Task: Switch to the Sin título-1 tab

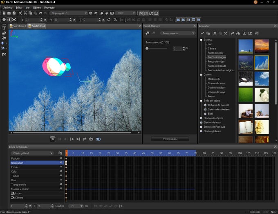Action: [19, 26]
